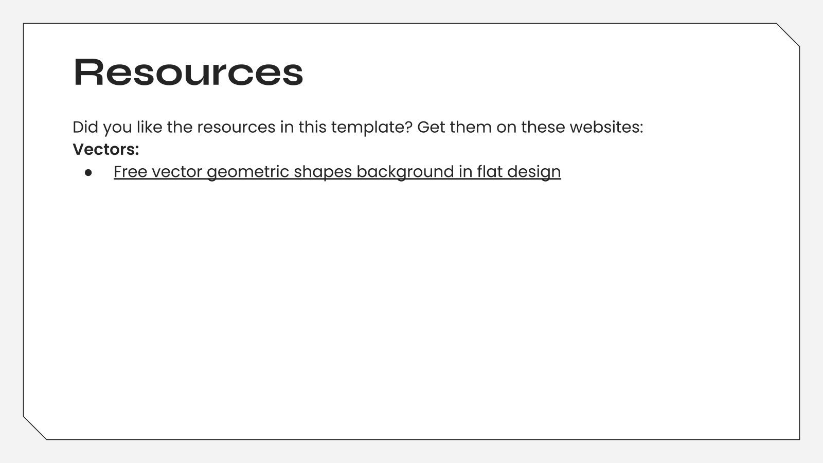Select the bold "Vectors:" heading
823x463 pixels.
tap(106, 149)
